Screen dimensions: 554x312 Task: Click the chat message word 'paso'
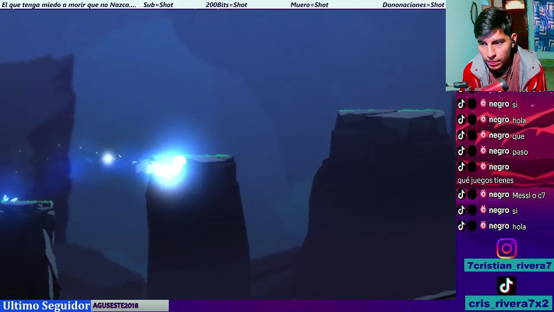[x=520, y=152]
